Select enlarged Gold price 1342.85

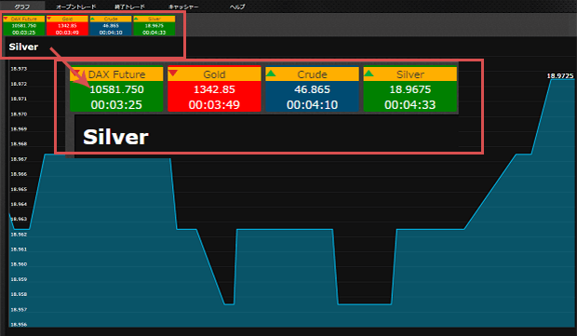click(x=215, y=89)
